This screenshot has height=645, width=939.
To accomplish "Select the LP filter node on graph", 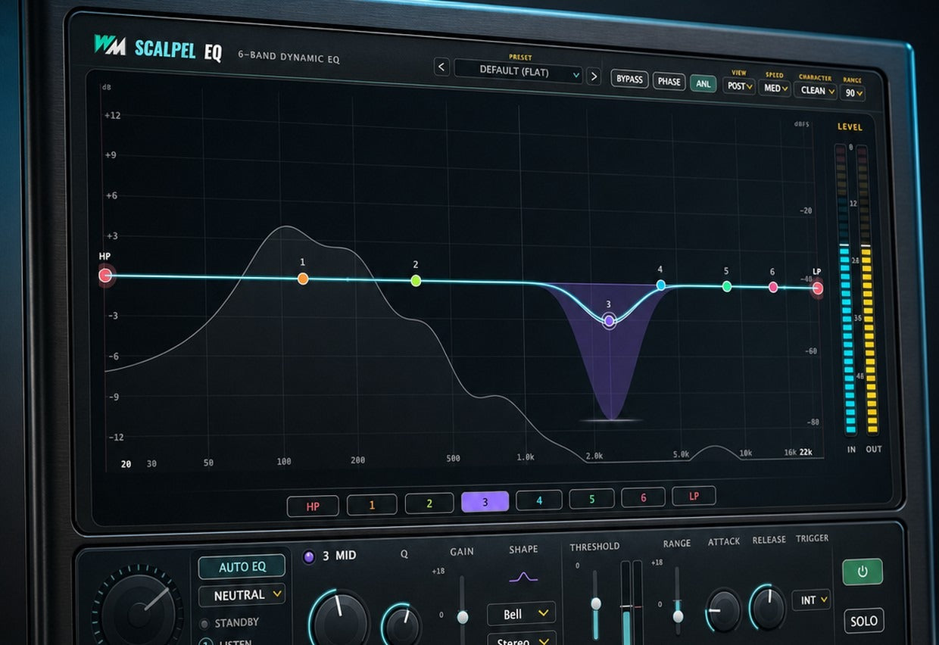I will pos(818,288).
